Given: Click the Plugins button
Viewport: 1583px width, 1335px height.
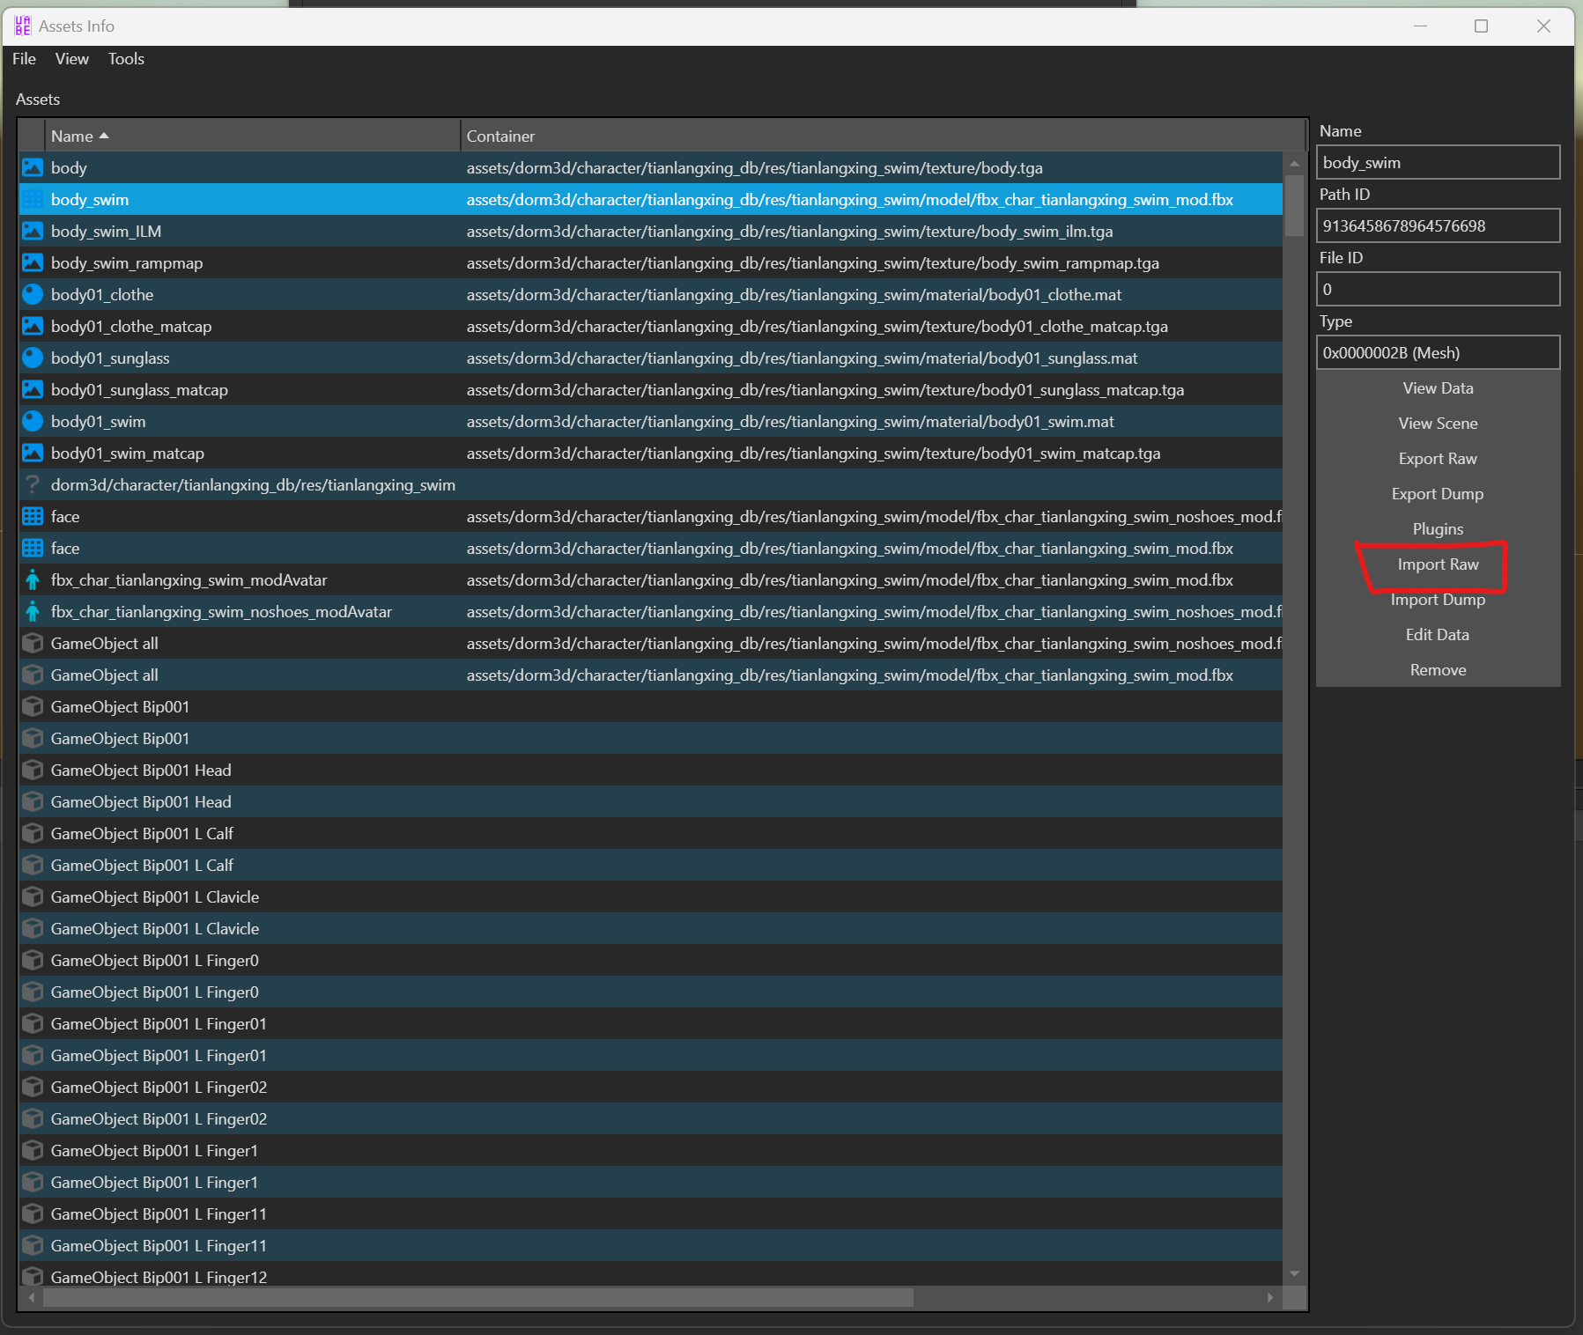Looking at the screenshot, I should point(1437,528).
